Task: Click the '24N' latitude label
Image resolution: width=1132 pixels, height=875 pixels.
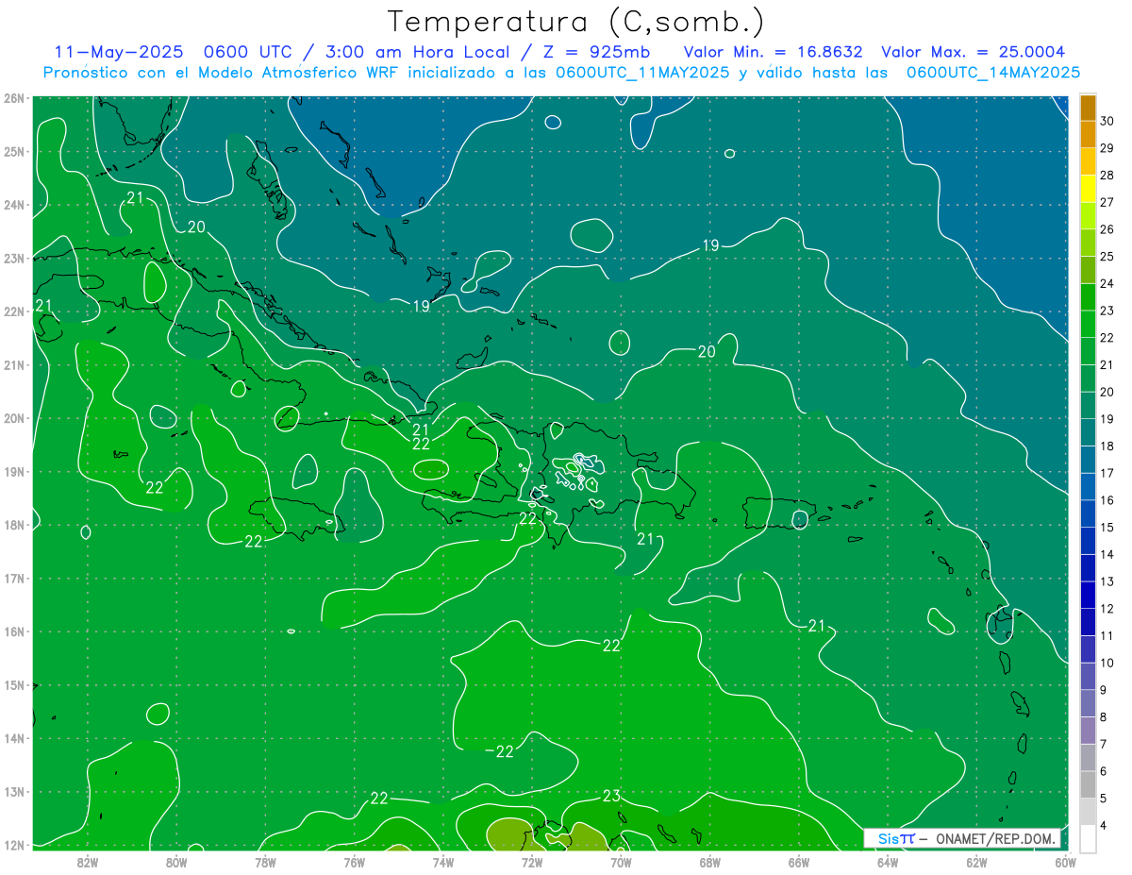Action: [x=14, y=205]
